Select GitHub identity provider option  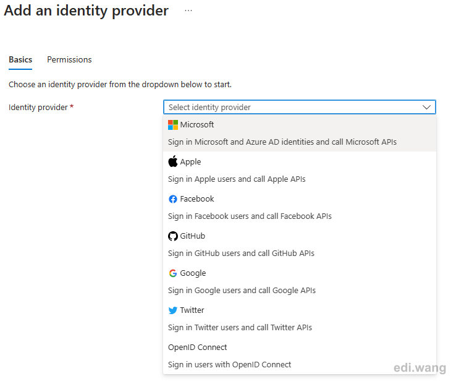coord(300,244)
